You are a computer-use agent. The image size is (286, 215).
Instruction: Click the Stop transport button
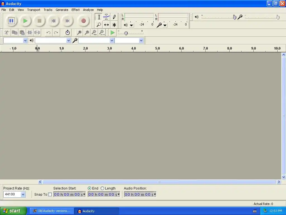click(39, 21)
